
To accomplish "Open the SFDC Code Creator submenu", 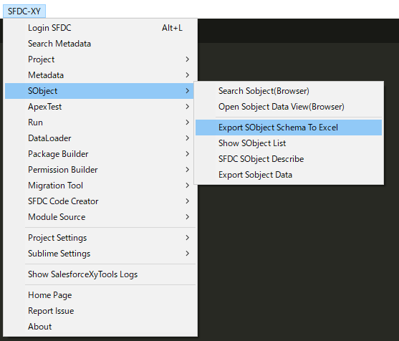I will [x=100, y=201].
